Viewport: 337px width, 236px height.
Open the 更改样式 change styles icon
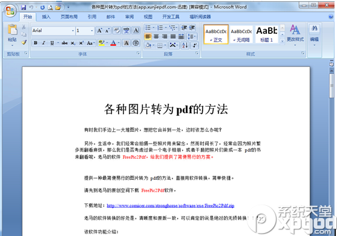tap(295, 30)
